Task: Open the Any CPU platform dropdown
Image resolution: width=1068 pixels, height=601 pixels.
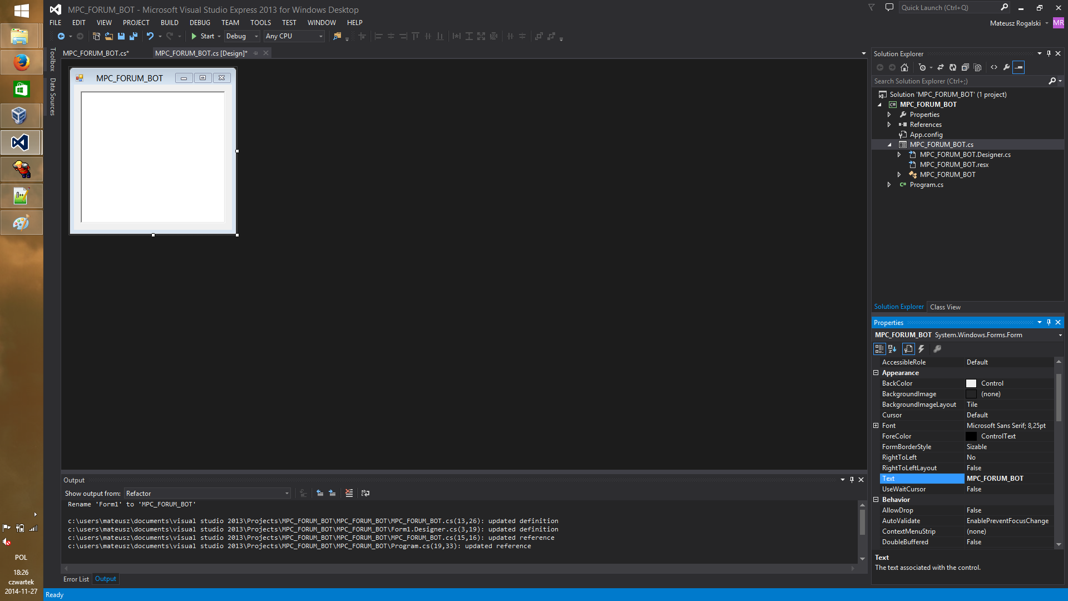Action: tap(321, 36)
